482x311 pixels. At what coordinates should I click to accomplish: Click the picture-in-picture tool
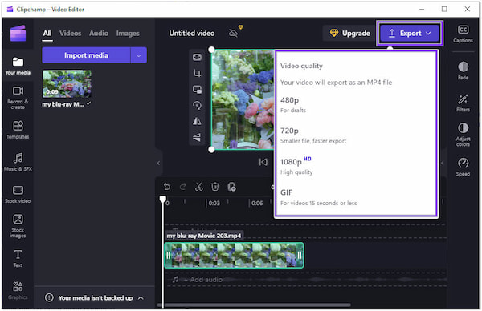pyautogui.click(x=197, y=89)
